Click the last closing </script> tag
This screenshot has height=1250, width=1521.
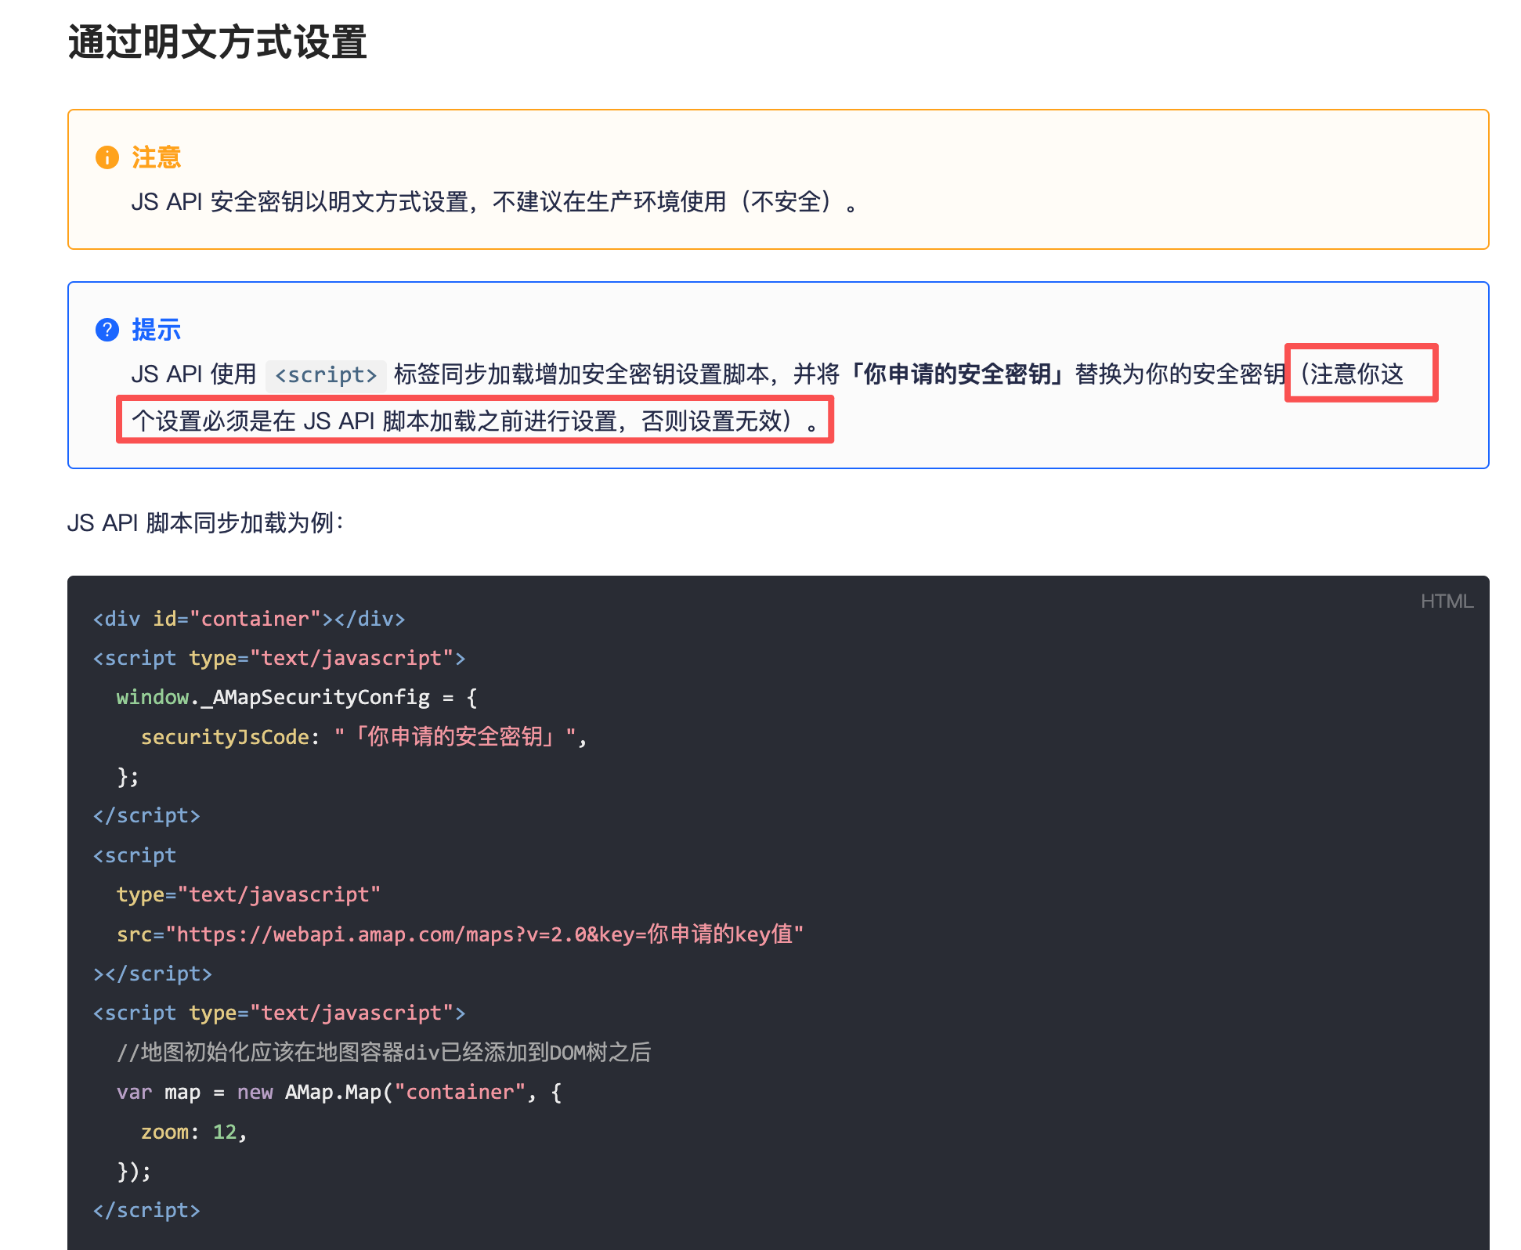coord(146,1210)
